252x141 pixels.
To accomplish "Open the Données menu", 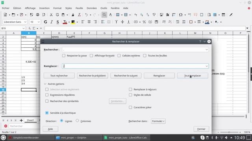I will 92,8.
